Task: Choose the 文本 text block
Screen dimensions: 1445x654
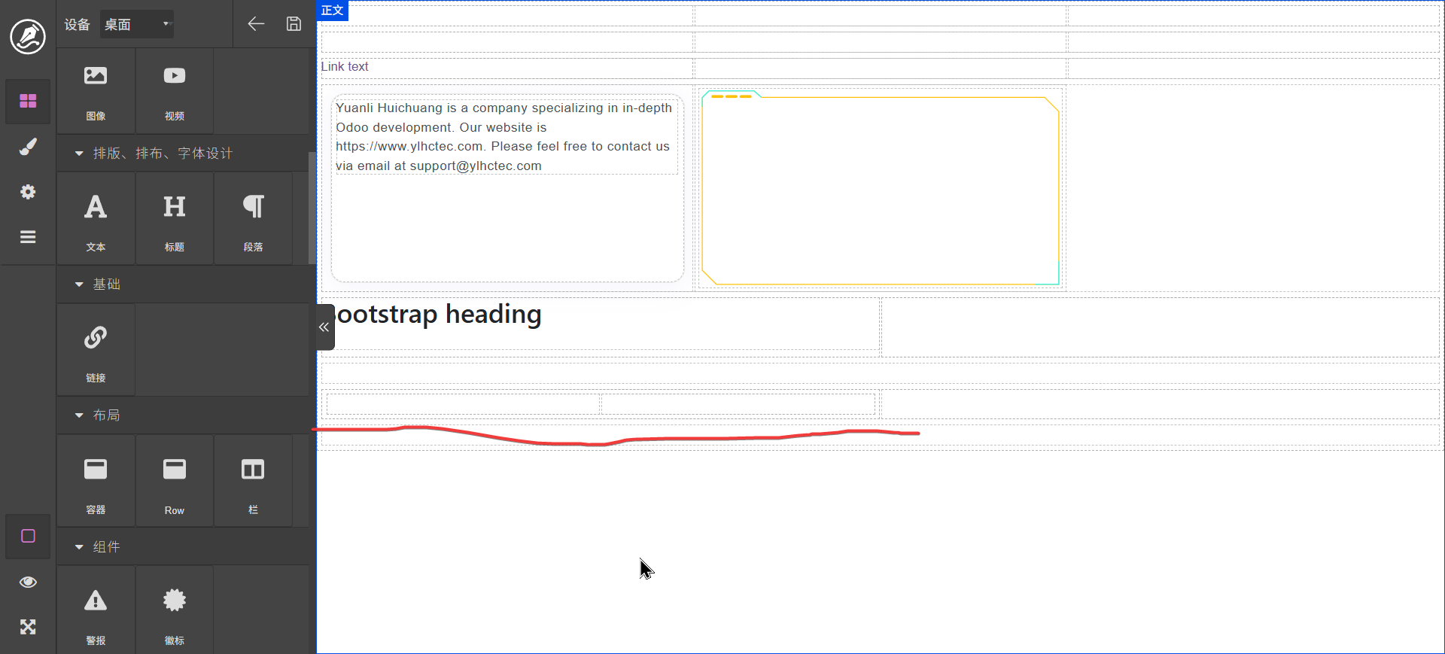Action: 96,220
